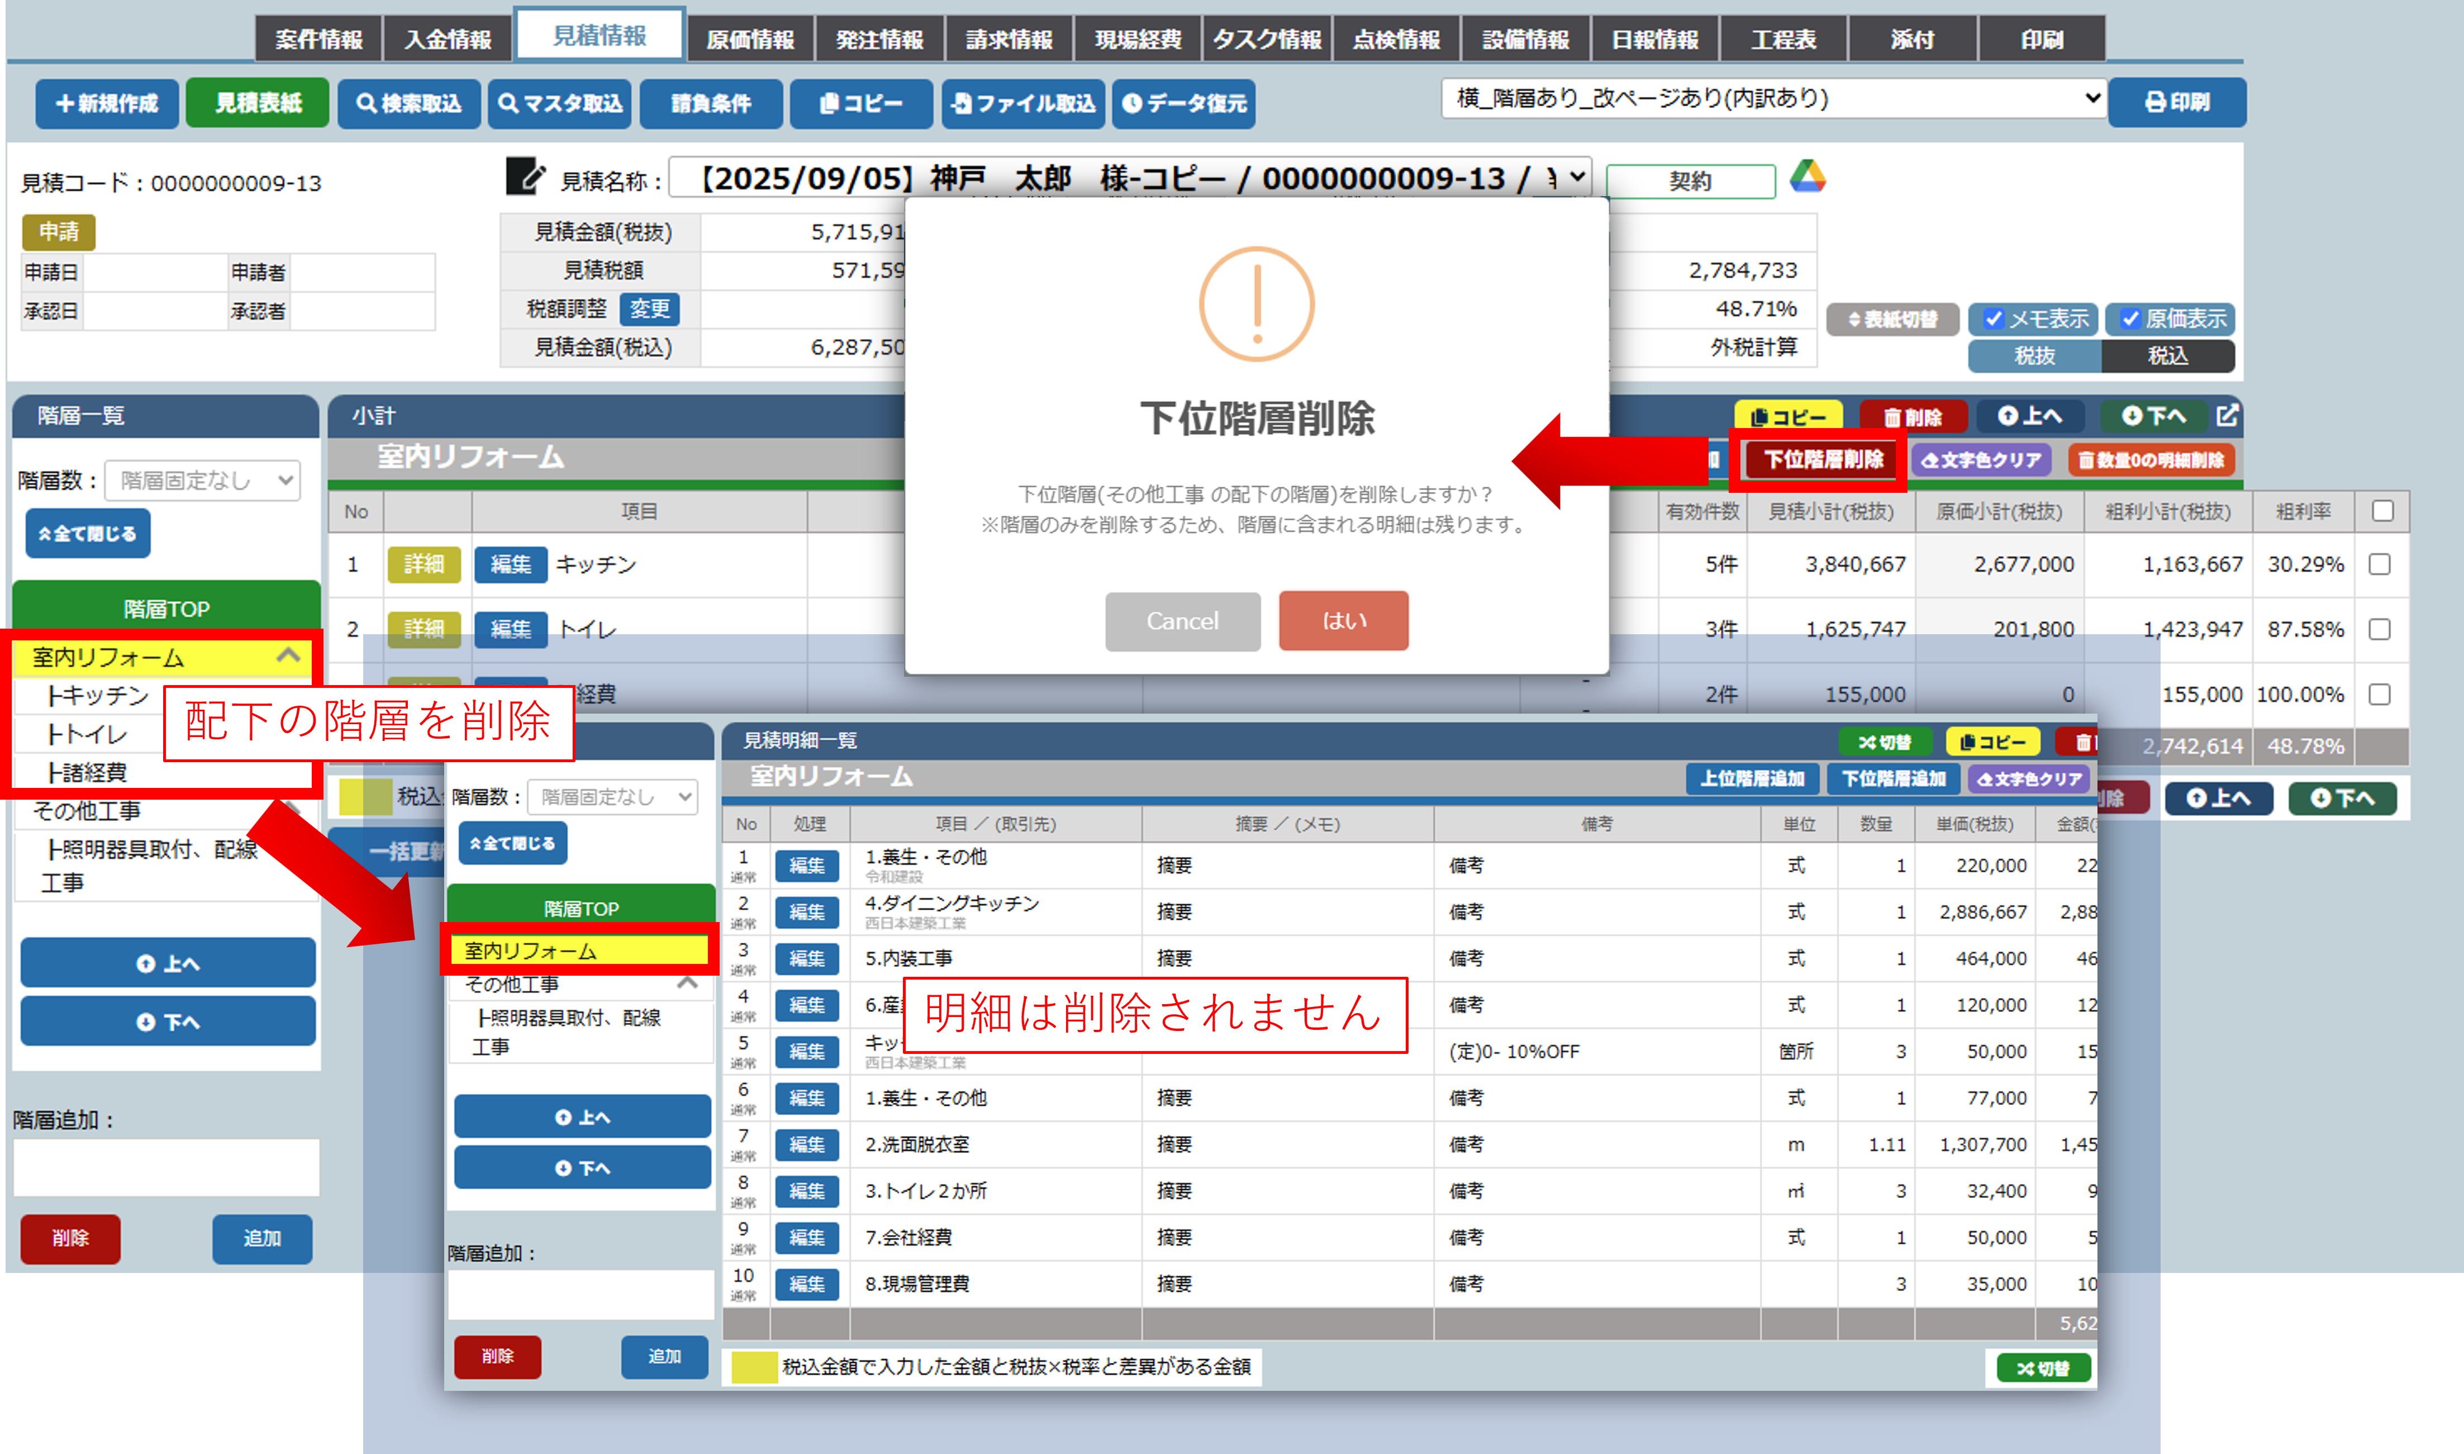Click 編集 for 4.ダイニングキッチン row
2464x1454 pixels.
806,912
